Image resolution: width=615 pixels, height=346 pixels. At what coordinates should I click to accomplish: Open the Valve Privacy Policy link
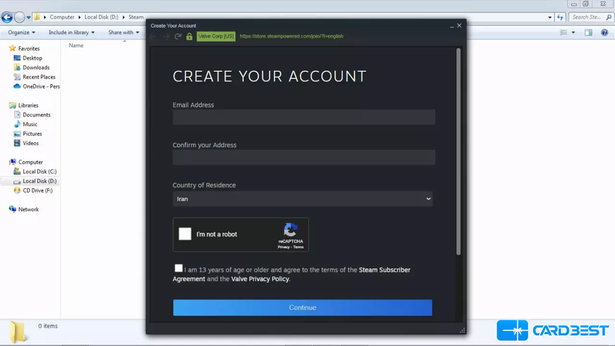click(x=260, y=279)
